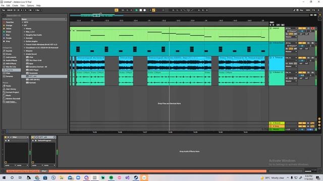The height and width of the screenshot is (181, 323).
Task: Switch to Session view selector icon
Action: [320, 19]
